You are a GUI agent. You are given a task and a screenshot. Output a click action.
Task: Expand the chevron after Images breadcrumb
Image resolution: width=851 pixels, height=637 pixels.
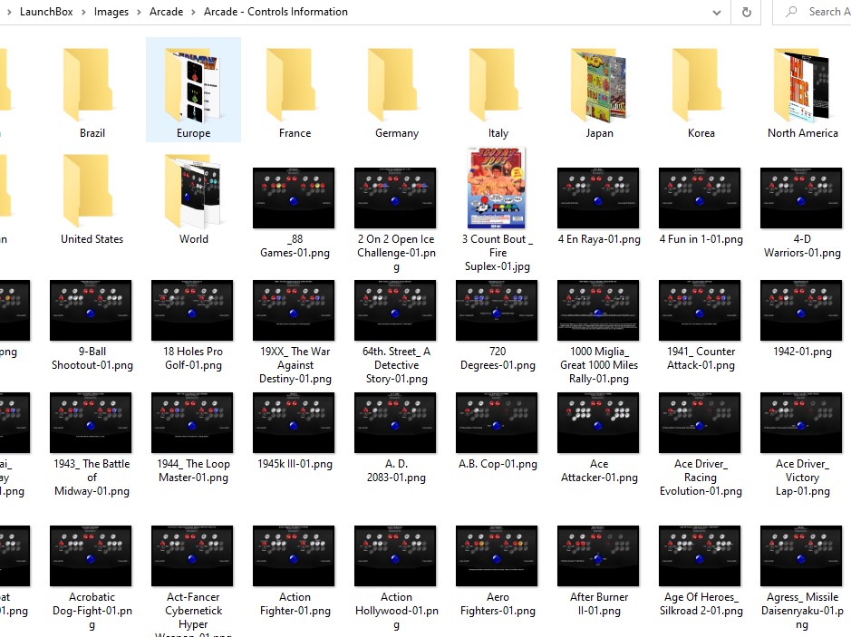point(139,12)
